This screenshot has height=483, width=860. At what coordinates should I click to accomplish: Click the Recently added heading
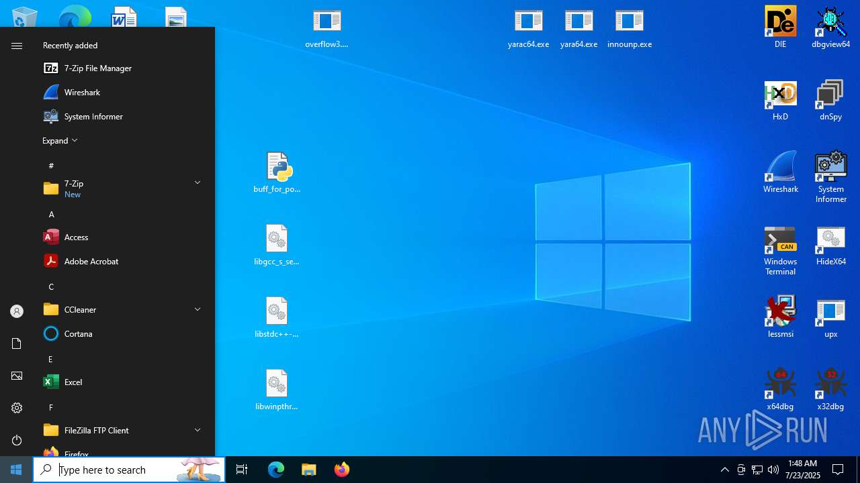click(x=70, y=45)
